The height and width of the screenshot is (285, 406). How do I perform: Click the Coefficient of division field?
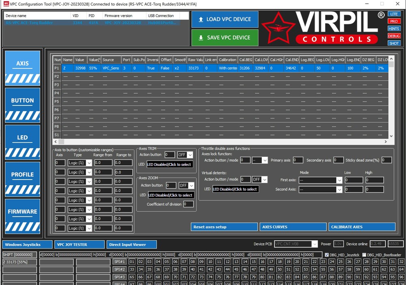pyautogui.click(x=189, y=204)
